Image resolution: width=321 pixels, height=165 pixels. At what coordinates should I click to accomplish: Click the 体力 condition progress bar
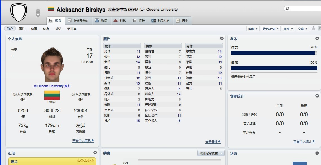[x=274, y=53]
